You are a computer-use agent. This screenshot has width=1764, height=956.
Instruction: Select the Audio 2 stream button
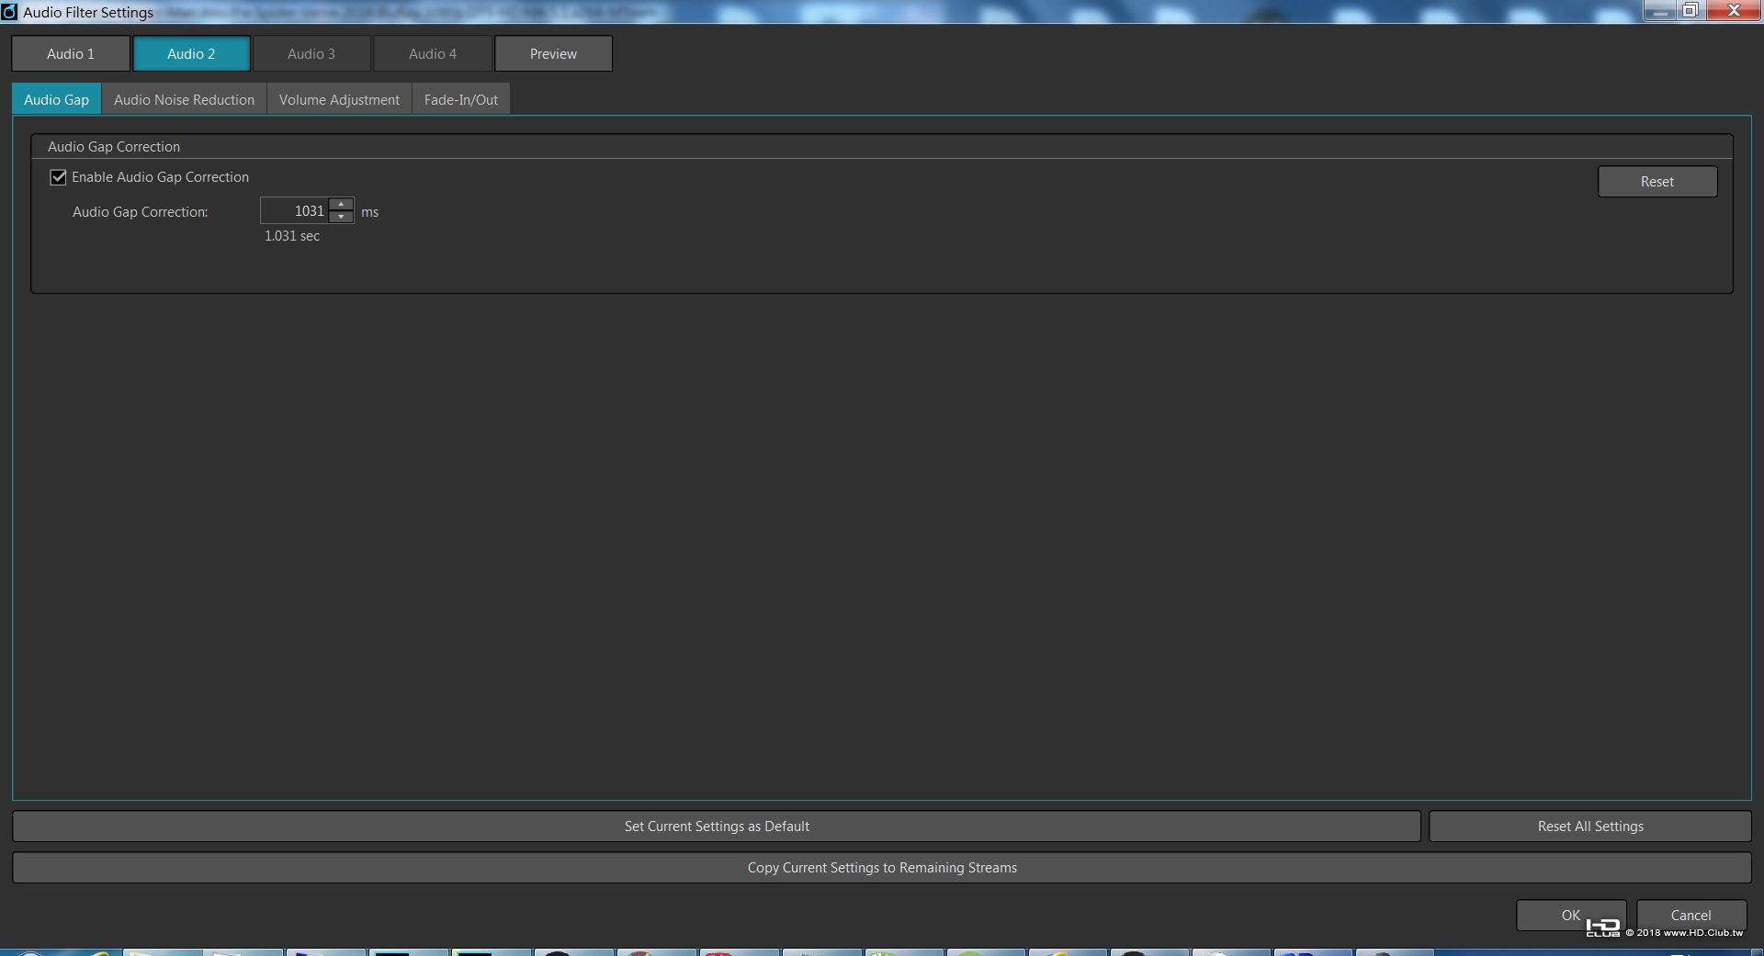(x=191, y=53)
